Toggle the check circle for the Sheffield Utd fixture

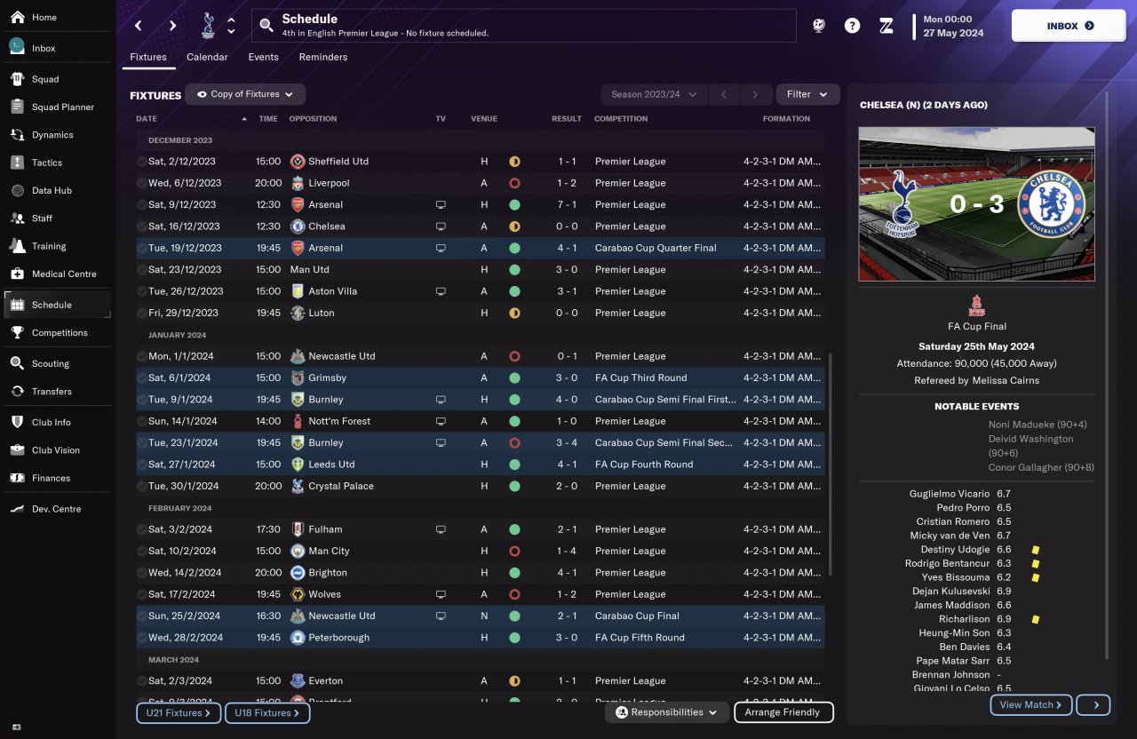coord(142,162)
